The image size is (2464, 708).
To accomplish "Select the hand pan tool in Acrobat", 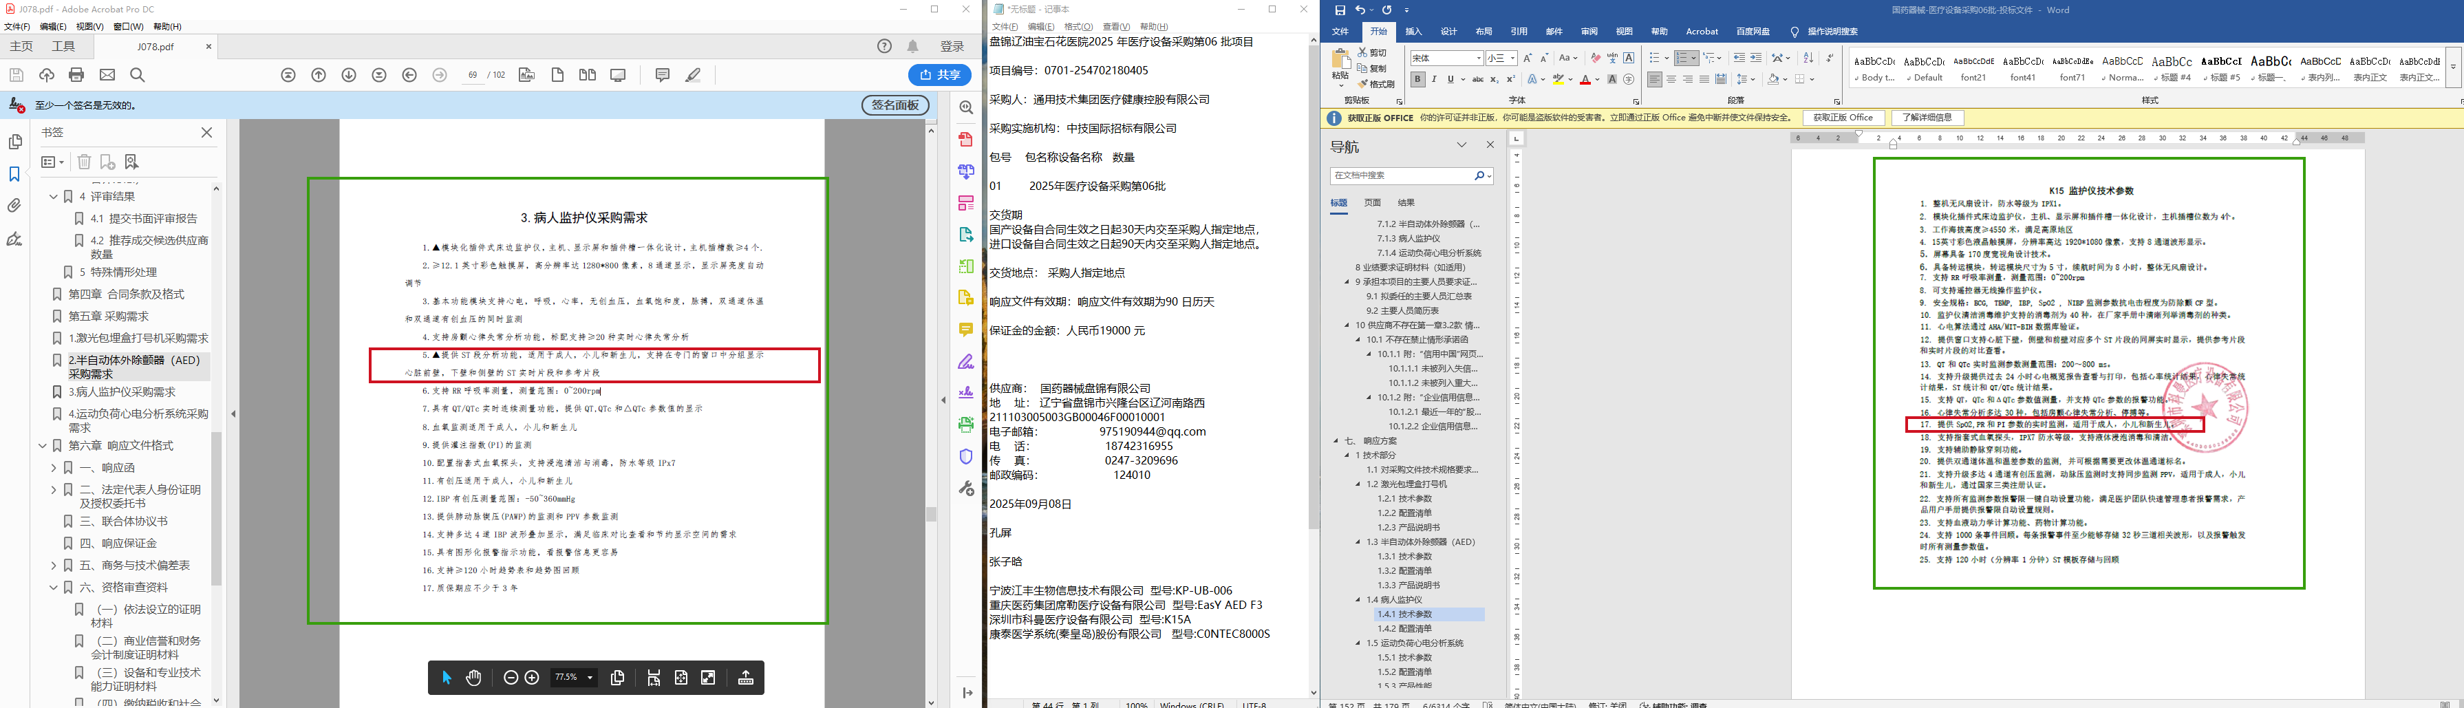I will [x=473, y=678].
